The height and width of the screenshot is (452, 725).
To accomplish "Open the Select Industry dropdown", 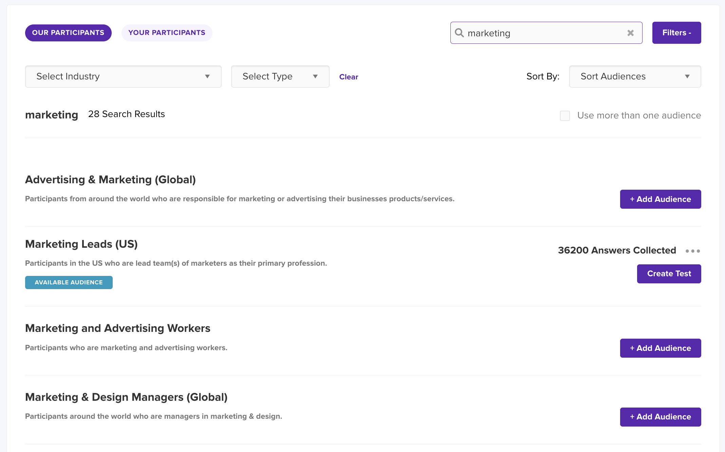I will 123,77.
